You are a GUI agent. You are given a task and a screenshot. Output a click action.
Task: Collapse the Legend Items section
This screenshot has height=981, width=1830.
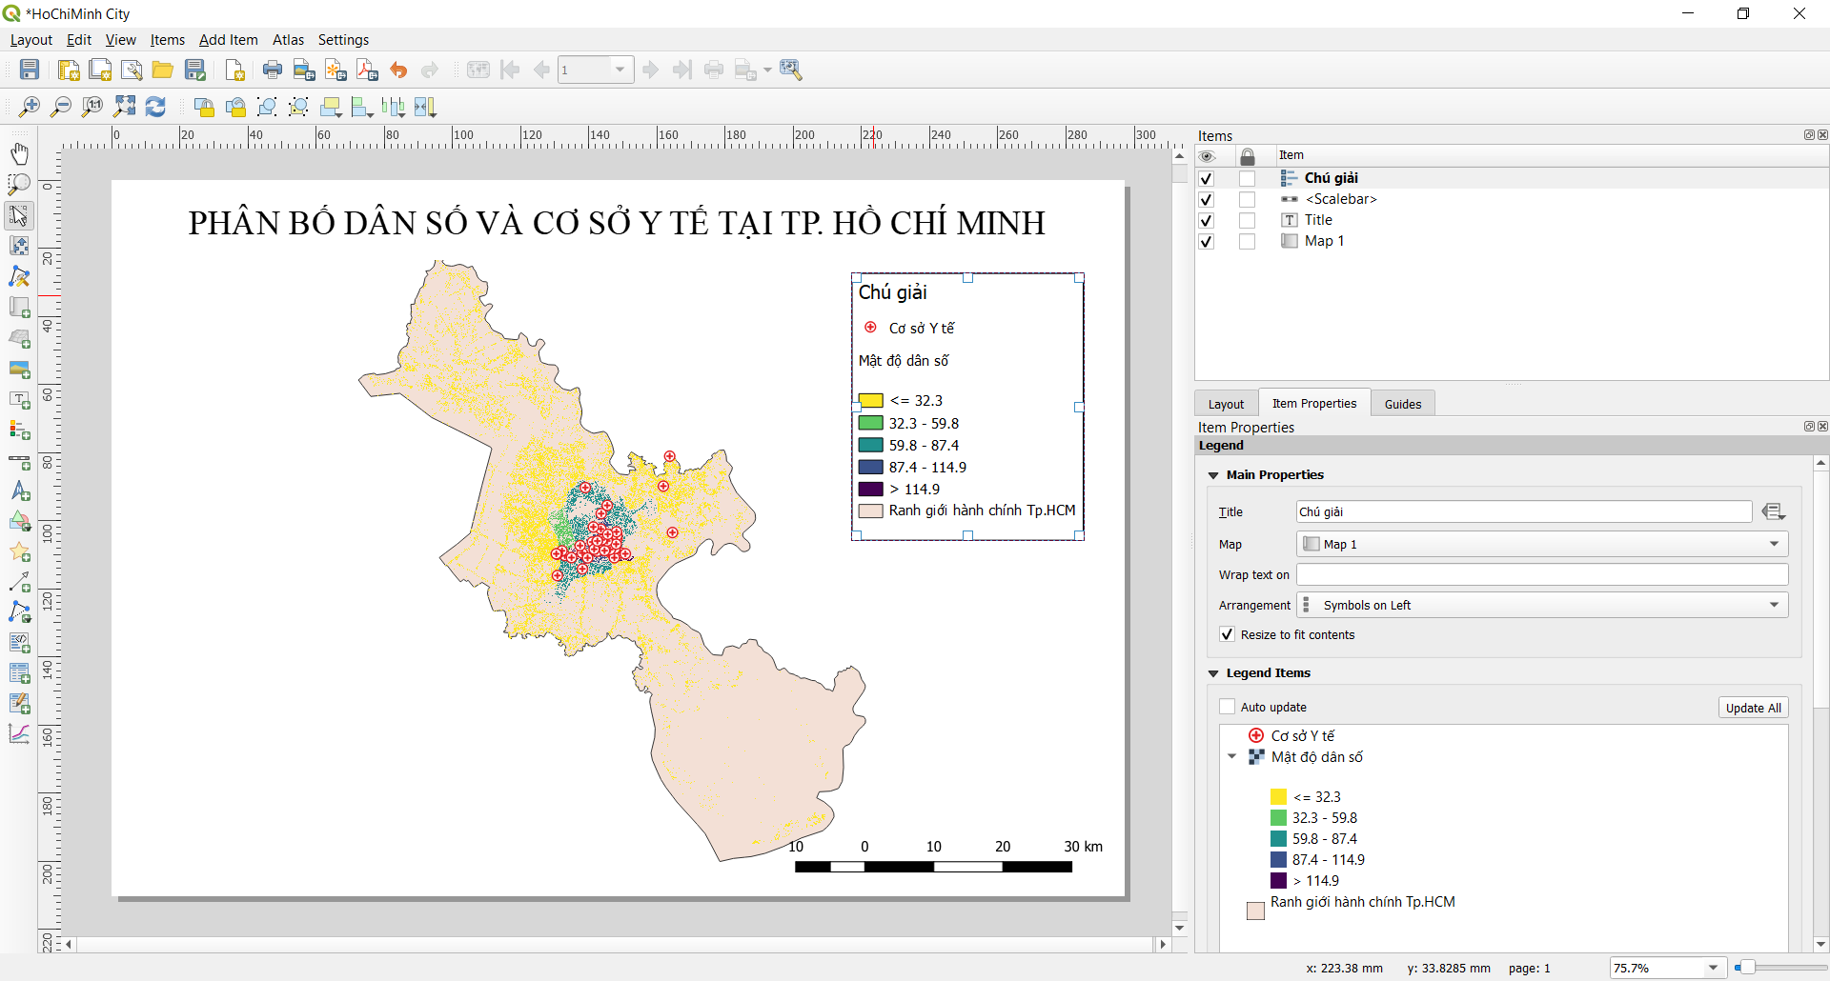click(1213, 673)
